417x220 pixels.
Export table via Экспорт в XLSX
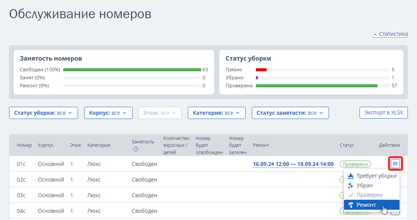coord(384,112)
